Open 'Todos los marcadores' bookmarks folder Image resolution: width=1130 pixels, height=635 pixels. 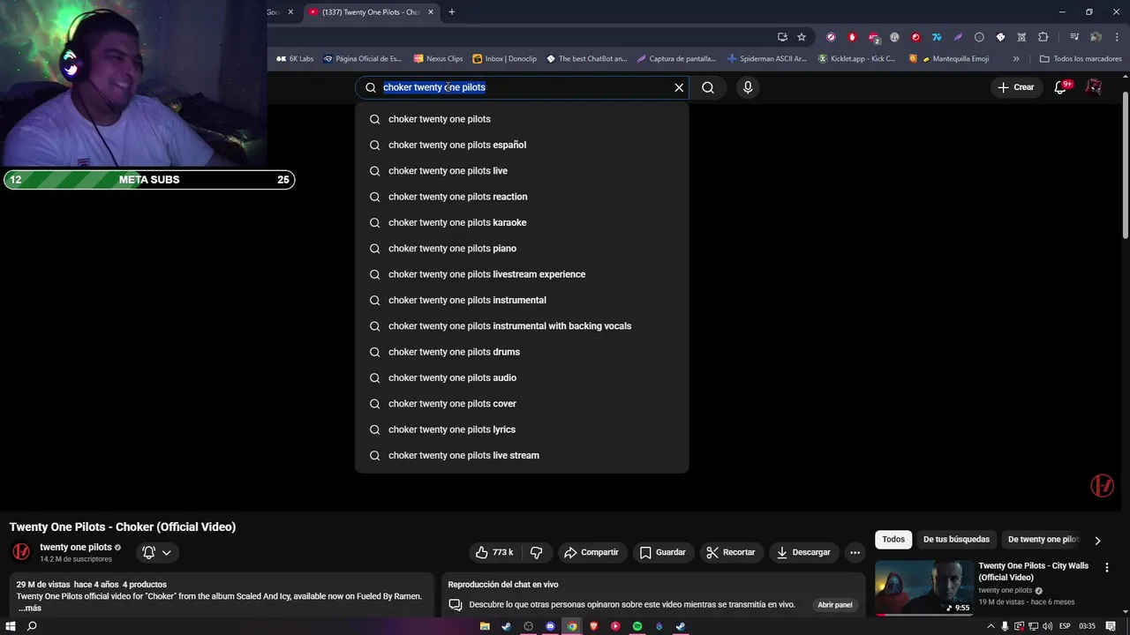pos(1081,59)
